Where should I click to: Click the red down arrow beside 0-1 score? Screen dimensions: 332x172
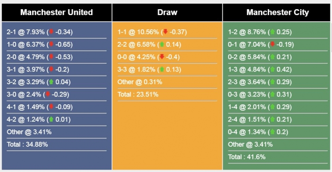[x=272, y=45]
